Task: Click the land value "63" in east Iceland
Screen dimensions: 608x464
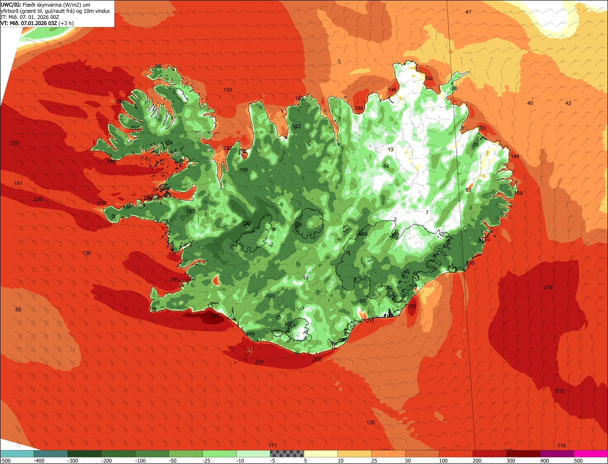Action: click(x=468, y=190)
